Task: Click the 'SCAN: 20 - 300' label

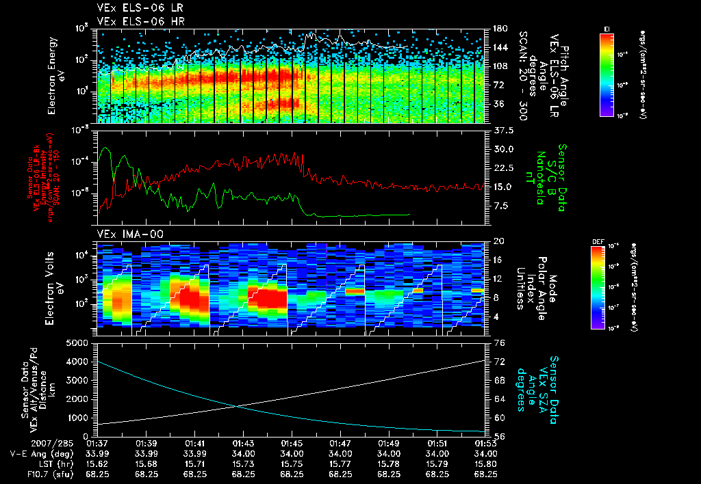Action: [x=524, y=76]
